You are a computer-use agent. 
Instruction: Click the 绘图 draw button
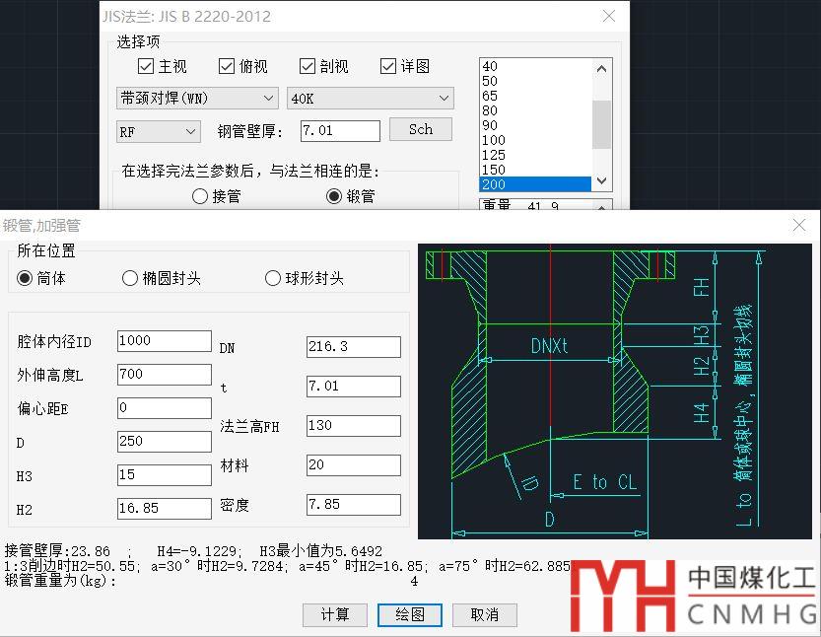pyautogui.click(x=410, y=614)
